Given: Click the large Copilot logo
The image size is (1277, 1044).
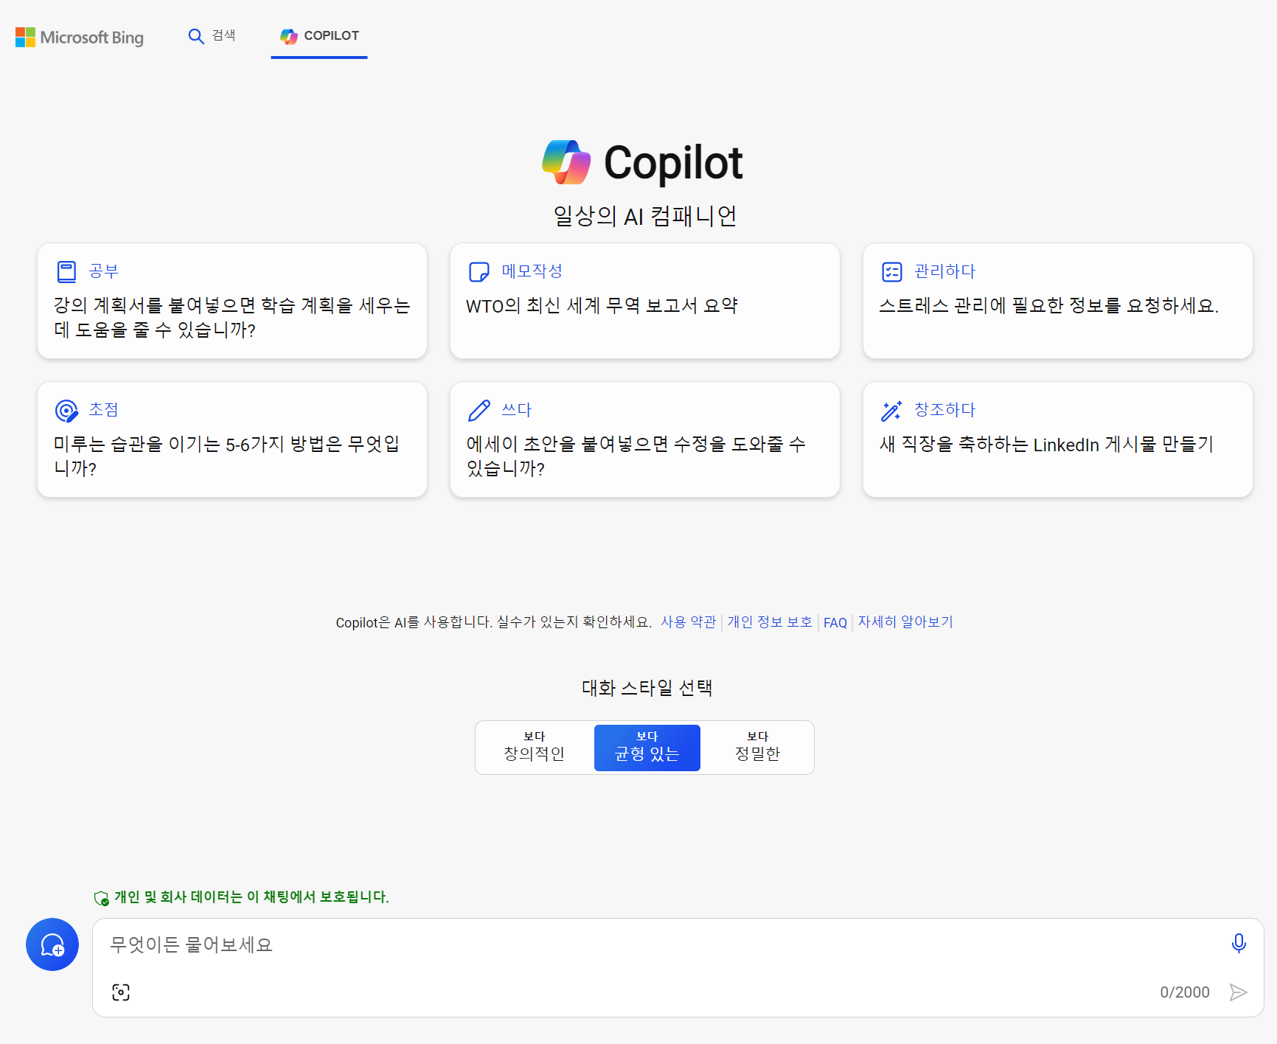Looking at the screenshot, I should 566,162.
